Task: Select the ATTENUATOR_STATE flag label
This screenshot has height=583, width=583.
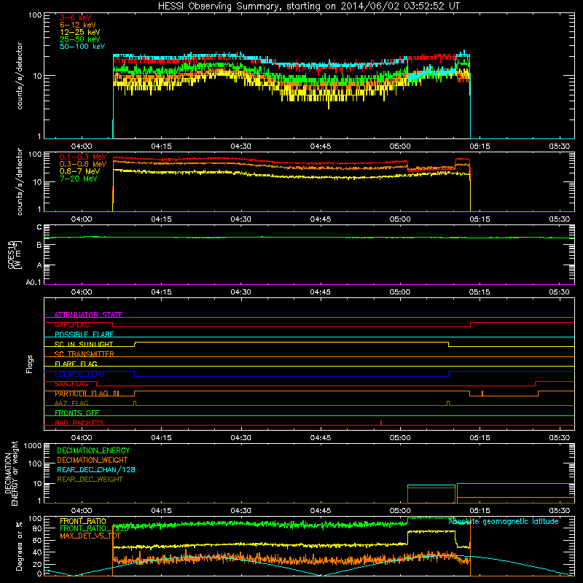Action: coord(88,315)
